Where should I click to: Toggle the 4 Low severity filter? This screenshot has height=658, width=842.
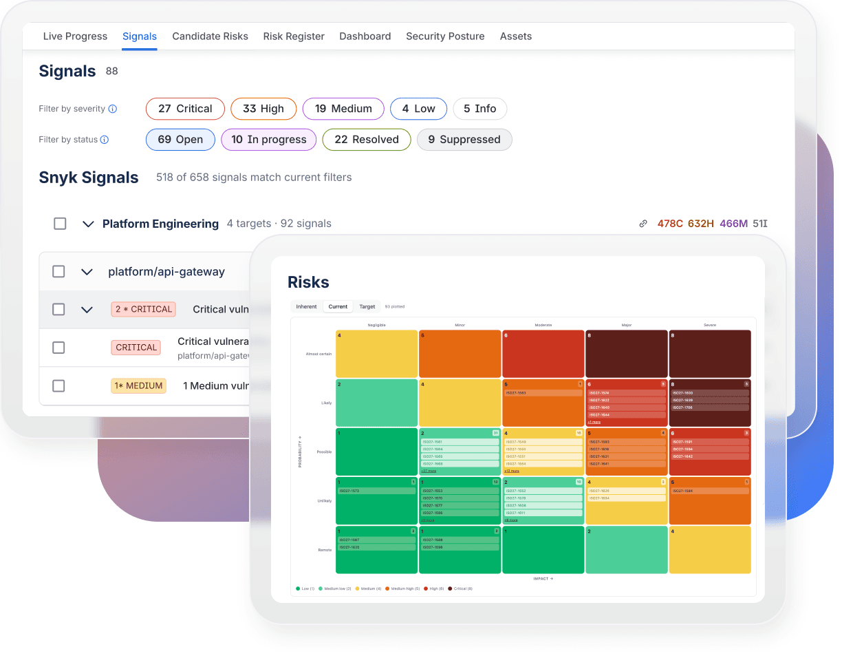click(x=418, y=109)
